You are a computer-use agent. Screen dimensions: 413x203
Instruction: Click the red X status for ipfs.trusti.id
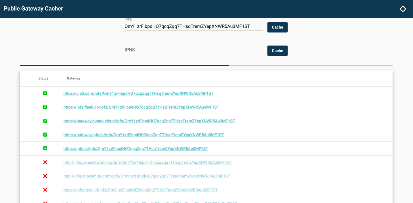45,190
